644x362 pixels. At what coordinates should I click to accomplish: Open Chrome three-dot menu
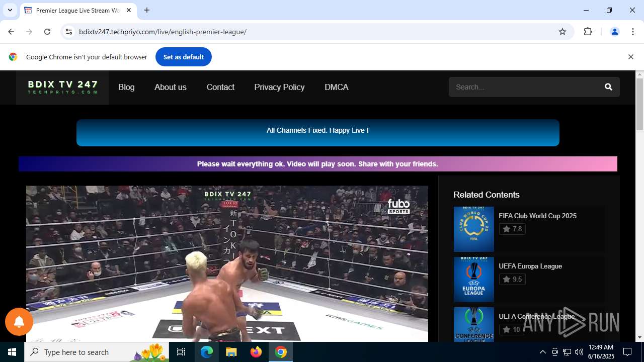[633, 32]
